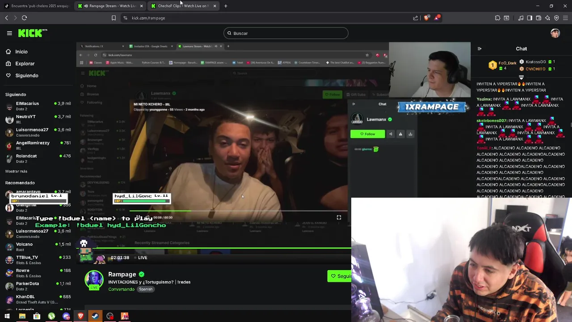Collapse the chat panel arrow icon
572x322 pixels.
click(479, 49)
